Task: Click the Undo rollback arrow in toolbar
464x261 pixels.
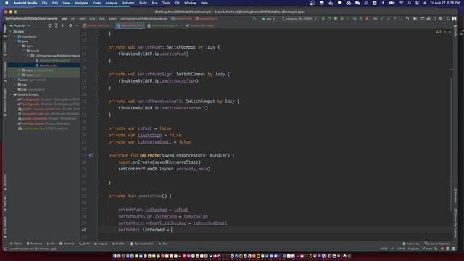Action: (407, 19)
